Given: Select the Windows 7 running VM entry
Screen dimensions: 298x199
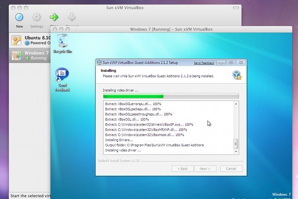Looking at the screenshot, I should 30,55.
